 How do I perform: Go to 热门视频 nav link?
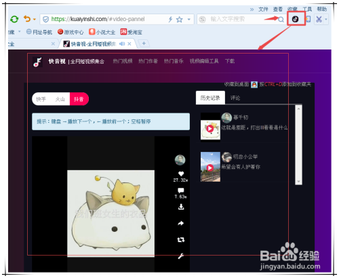123,61
